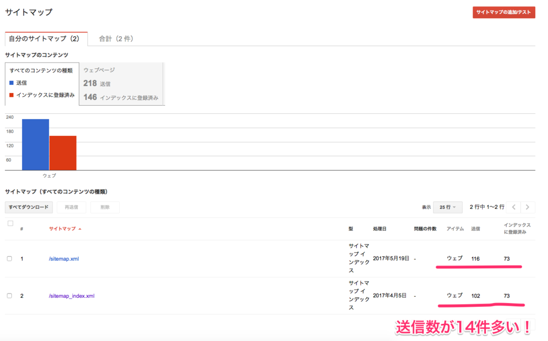Image resolution: width=548 pixels, height=341 pixels.
Task: Click 2 行中 1〜2 行 pagination text
Action: click(487, 207)
